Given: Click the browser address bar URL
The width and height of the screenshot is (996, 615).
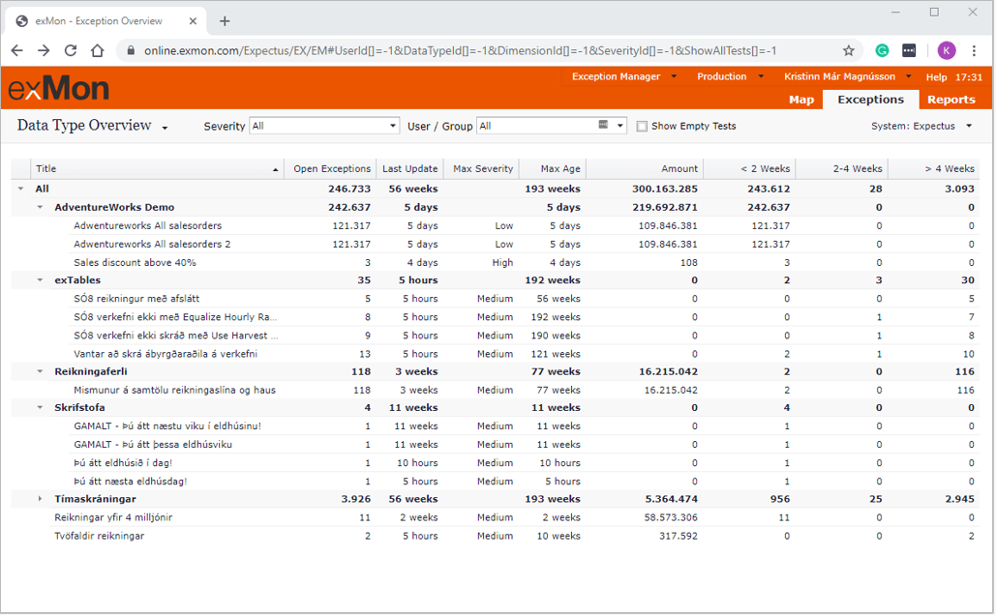Looking at the screenshot, I should [460, 50].
